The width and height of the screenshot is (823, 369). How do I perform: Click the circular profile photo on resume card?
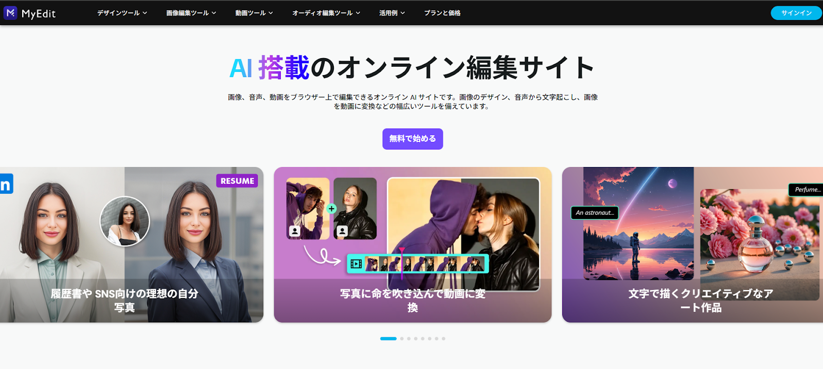point(124,222)
